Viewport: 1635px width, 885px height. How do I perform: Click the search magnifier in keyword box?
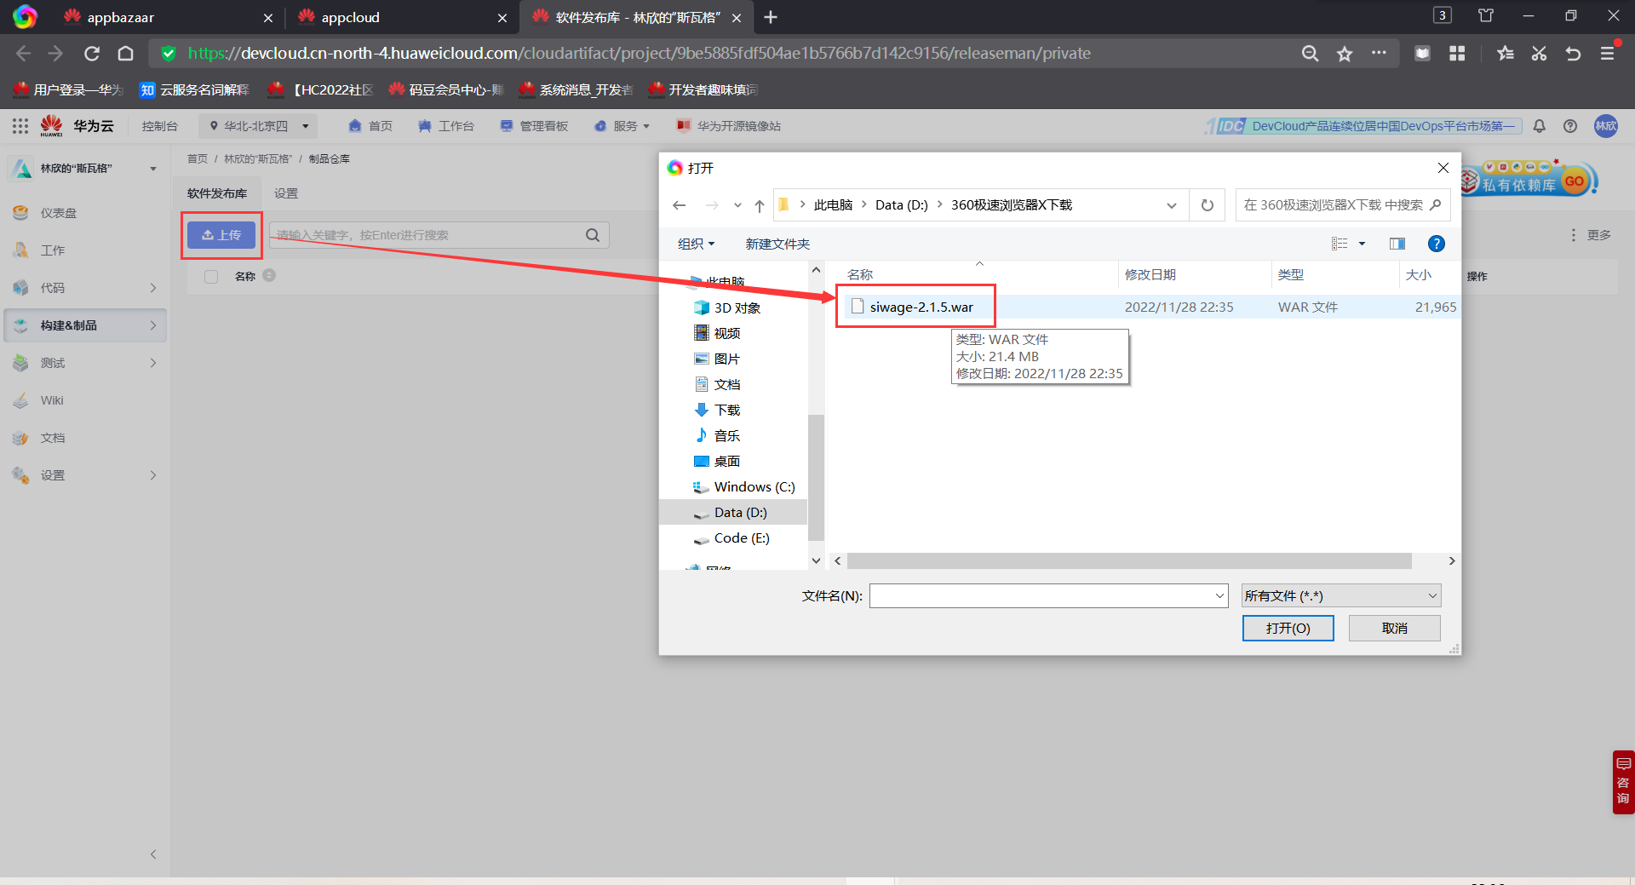point(593,235)
